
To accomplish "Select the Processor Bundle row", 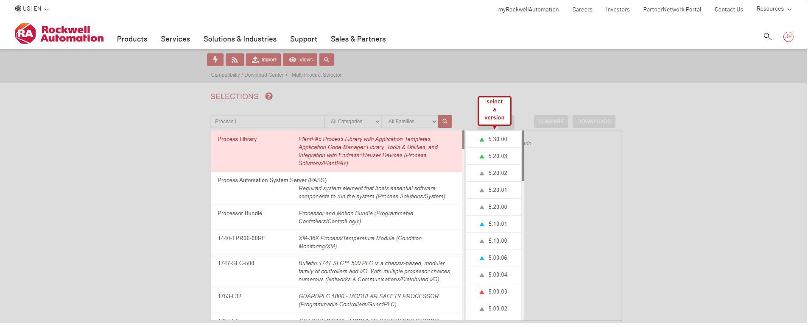I will point(336,217).
